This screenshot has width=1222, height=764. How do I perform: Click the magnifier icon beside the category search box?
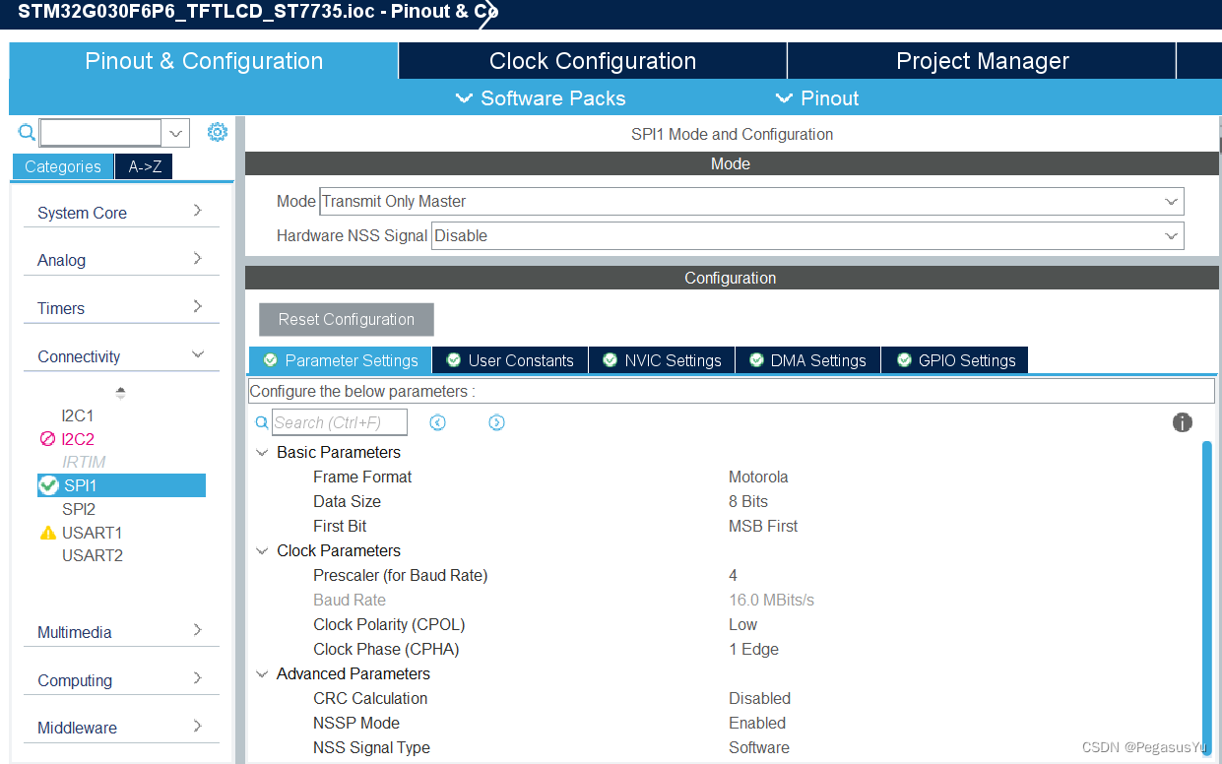27,132
